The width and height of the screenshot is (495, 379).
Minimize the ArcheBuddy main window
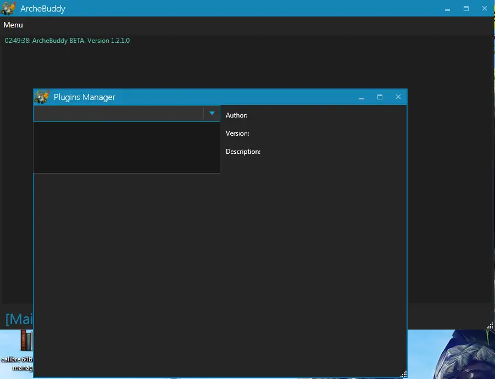point(447,9)
